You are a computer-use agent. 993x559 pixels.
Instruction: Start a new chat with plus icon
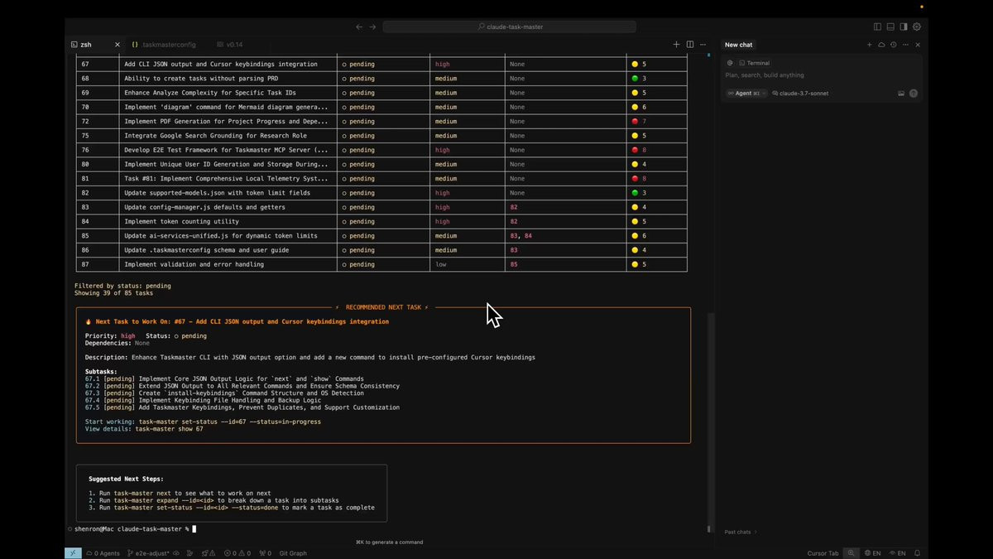869,45
